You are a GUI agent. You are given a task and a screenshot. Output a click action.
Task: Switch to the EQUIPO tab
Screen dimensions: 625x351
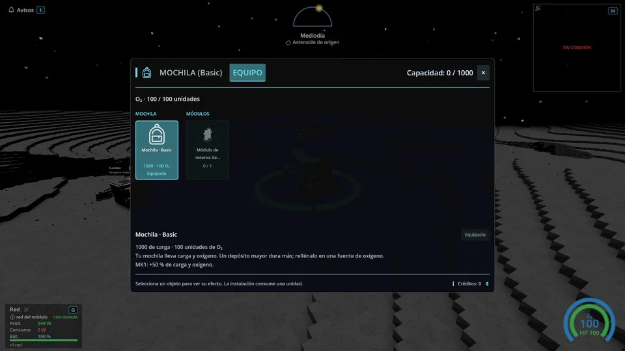(x=247, y=73)
